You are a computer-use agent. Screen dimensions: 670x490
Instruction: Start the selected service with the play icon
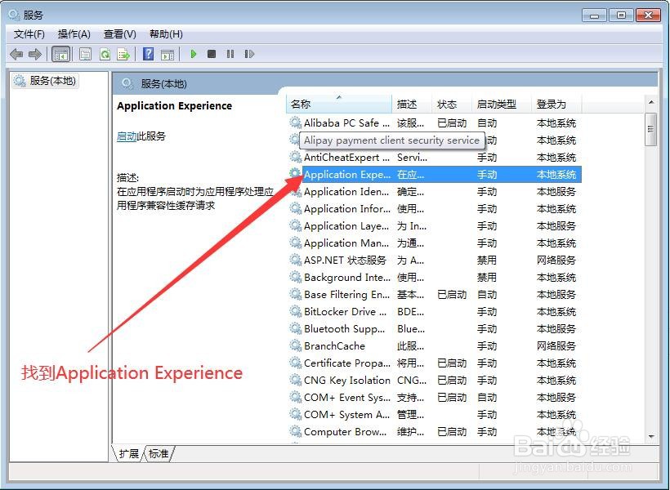point(194,54)
